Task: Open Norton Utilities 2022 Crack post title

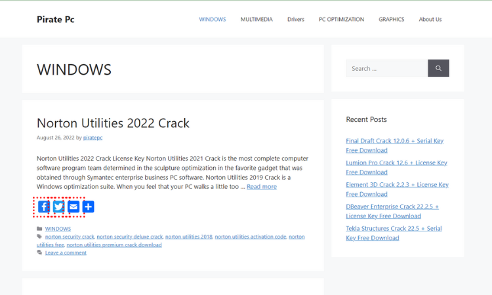Action: 113,123
